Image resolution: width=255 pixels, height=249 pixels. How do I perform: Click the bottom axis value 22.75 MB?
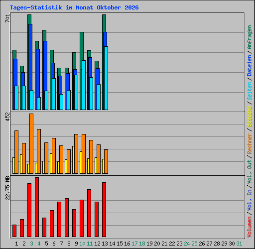coord(7,188)
